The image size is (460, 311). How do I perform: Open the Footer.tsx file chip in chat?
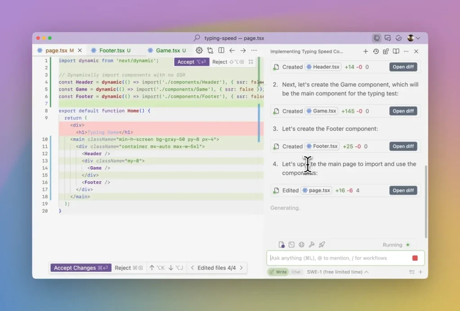[322, 146]
